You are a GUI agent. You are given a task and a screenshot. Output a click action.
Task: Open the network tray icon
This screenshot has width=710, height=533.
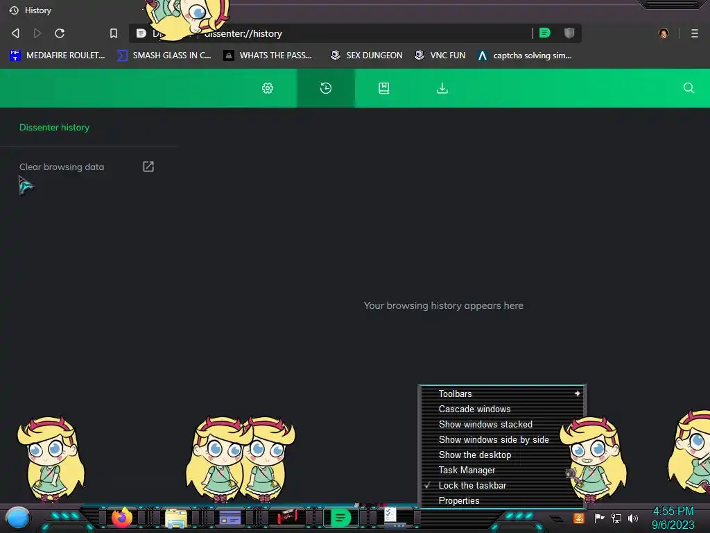pos(616,518)
